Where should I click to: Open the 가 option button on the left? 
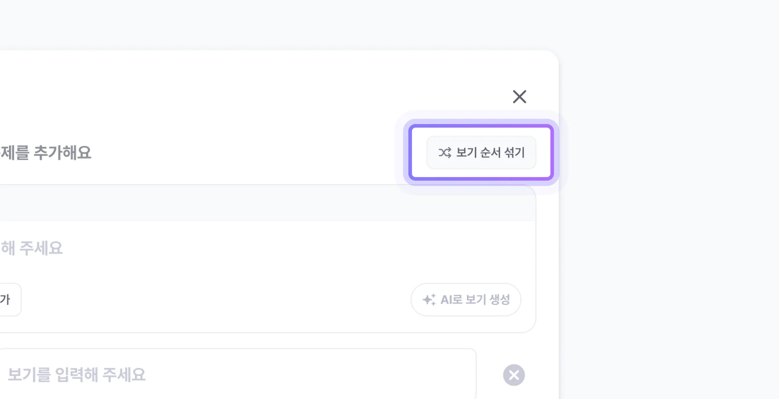pyautogui.click(x=6, y=300)
